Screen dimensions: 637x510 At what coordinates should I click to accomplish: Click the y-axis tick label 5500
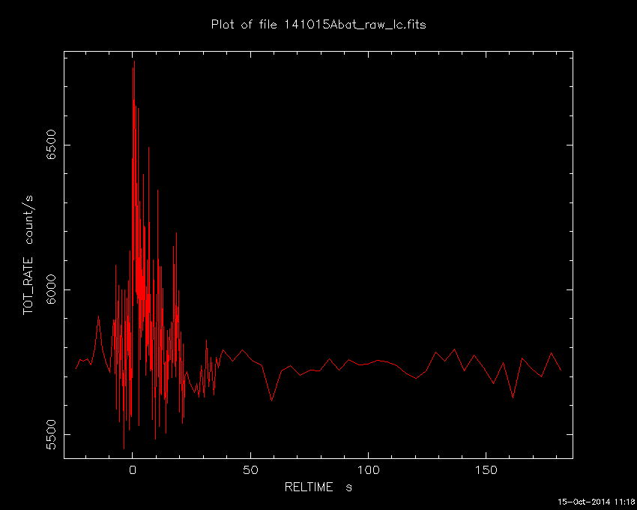(52, 435)
